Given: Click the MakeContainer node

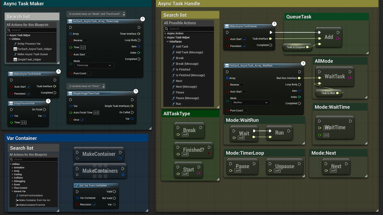Looking at the screenshot, I should coord(99,154).
